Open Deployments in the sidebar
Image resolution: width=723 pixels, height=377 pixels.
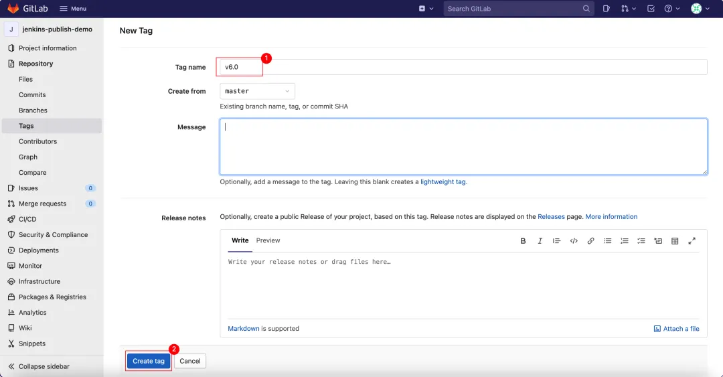[x=39, y=250]
